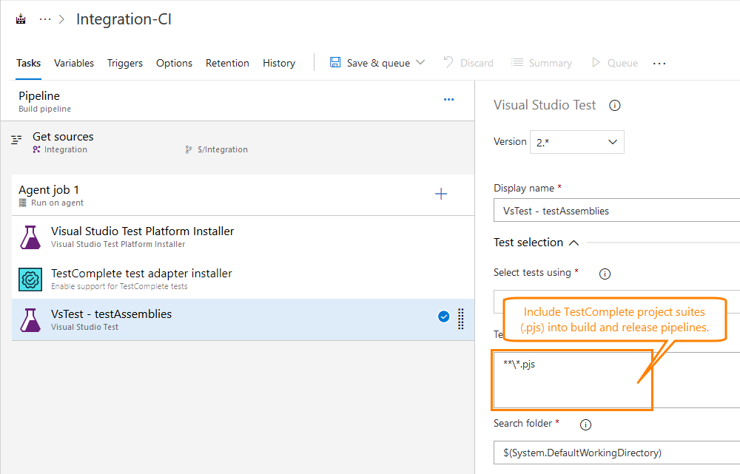Toggle the enabled checkmark on VsTest - testAssemblies
This screenshot has width=740, height=474.
point(443,316)
